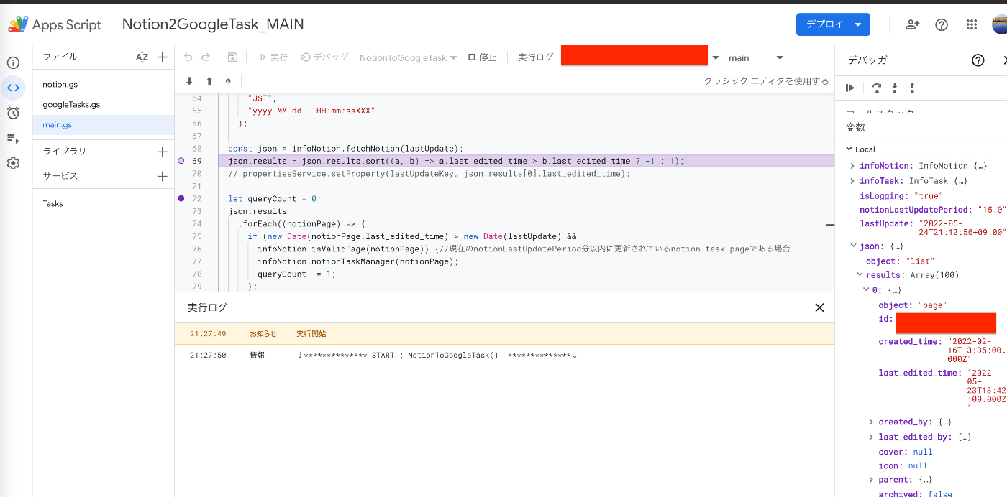Viewport: 1007px width, 497px height.
Task: Open debugger help question mark icon
Action: 978,60
